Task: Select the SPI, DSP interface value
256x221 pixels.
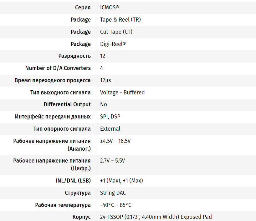Action: click(110, 117)
